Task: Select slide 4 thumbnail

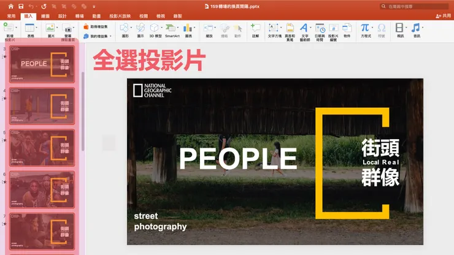Action: [42, 106]
